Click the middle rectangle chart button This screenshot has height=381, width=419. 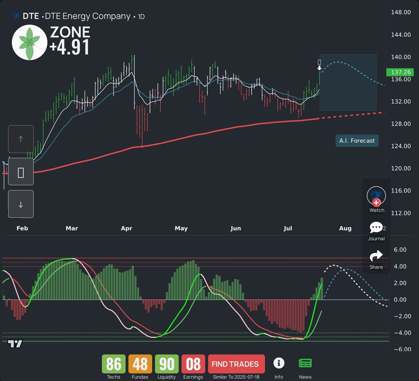coord(21,172)
